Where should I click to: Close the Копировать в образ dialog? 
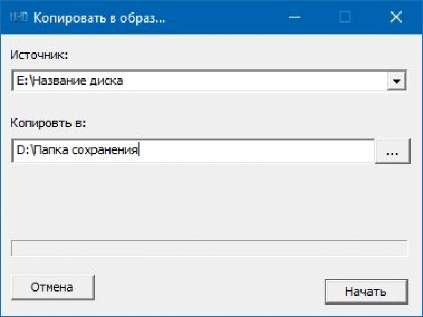click(395, 17)
